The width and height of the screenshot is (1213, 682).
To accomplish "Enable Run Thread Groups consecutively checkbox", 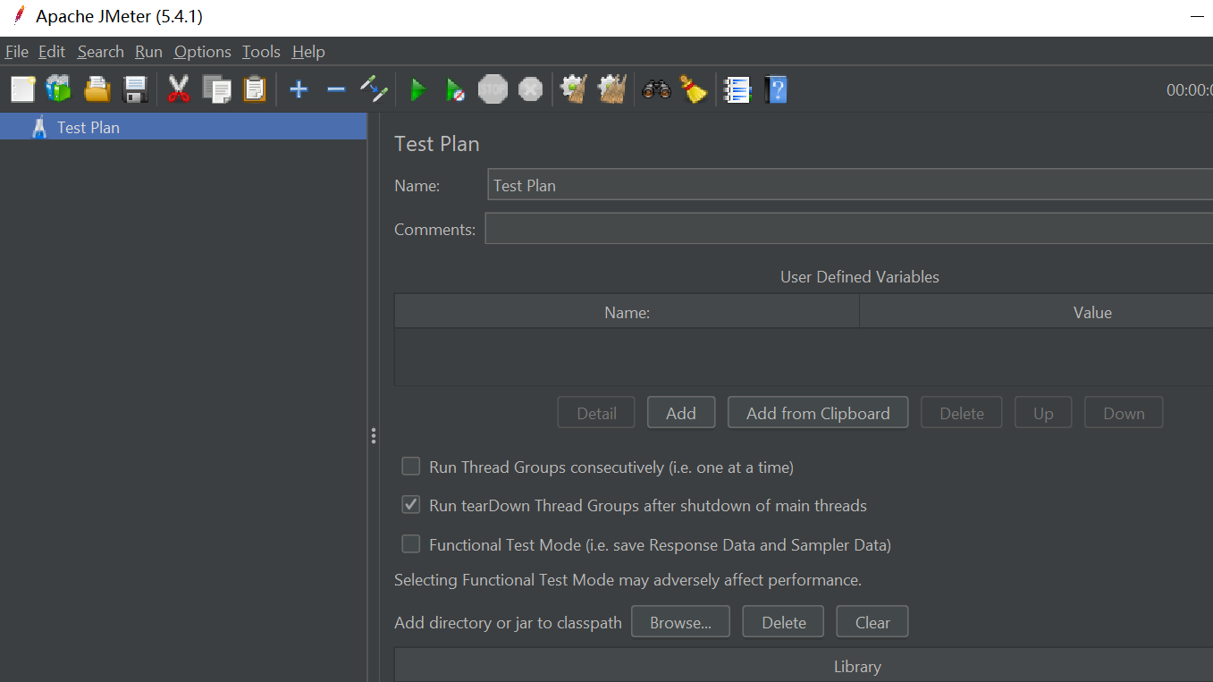I will pos(410,467).
